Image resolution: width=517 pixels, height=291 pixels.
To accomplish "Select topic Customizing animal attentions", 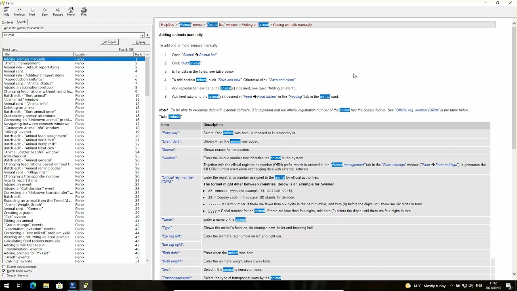I will click(29, 116).
